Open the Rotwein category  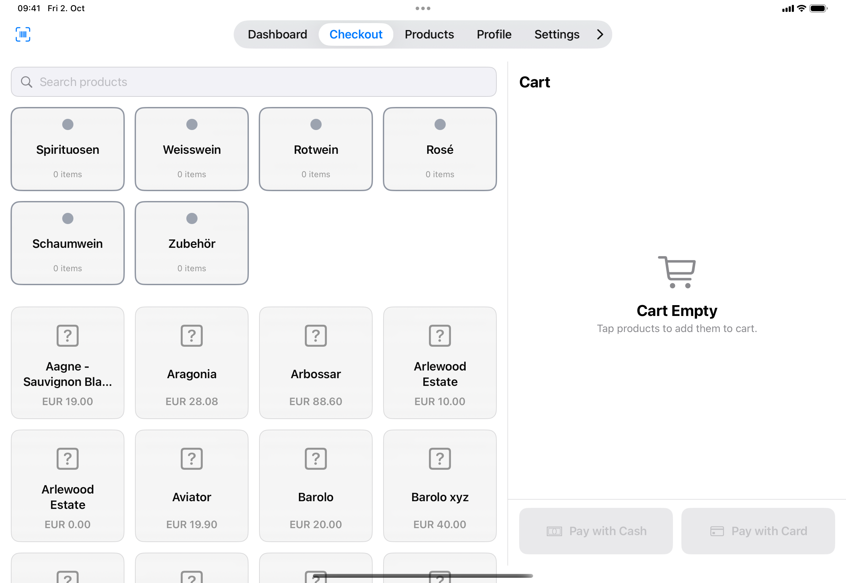coord(316,149)
